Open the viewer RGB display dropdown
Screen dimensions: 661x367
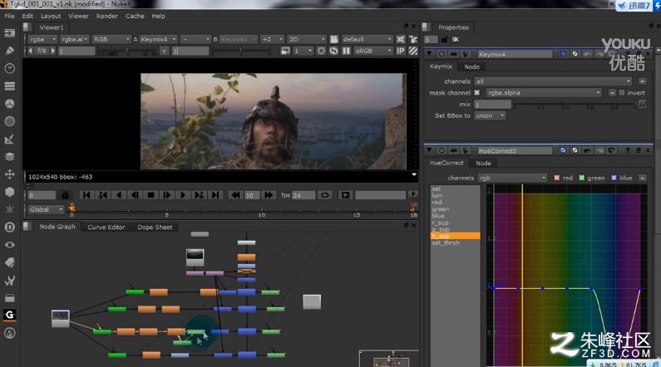pyautogui.click(x=111, y=39)
